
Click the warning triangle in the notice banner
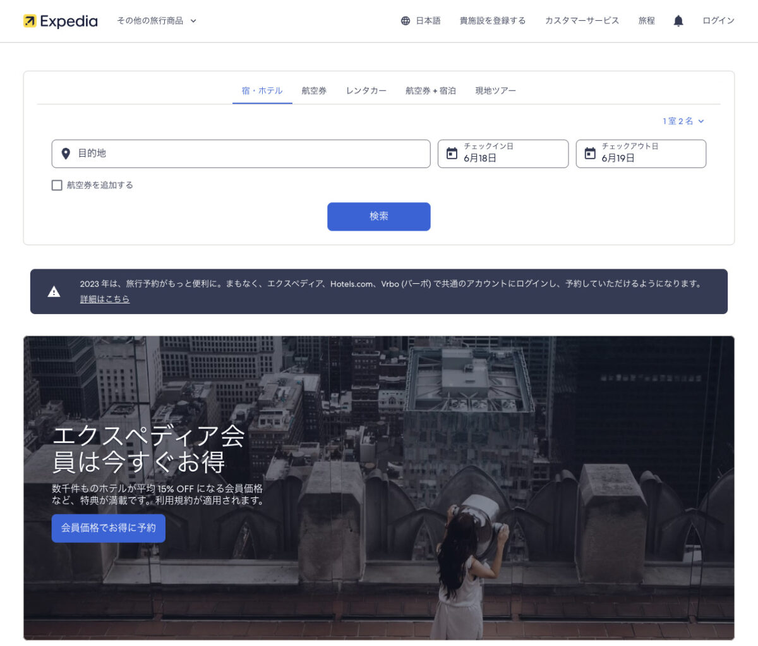click(x=54, y=291)
